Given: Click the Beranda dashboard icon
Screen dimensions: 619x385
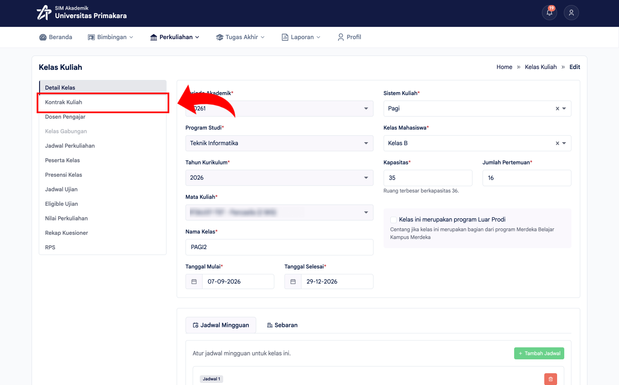Looking at the screenshot, I should tap(43, 37).
